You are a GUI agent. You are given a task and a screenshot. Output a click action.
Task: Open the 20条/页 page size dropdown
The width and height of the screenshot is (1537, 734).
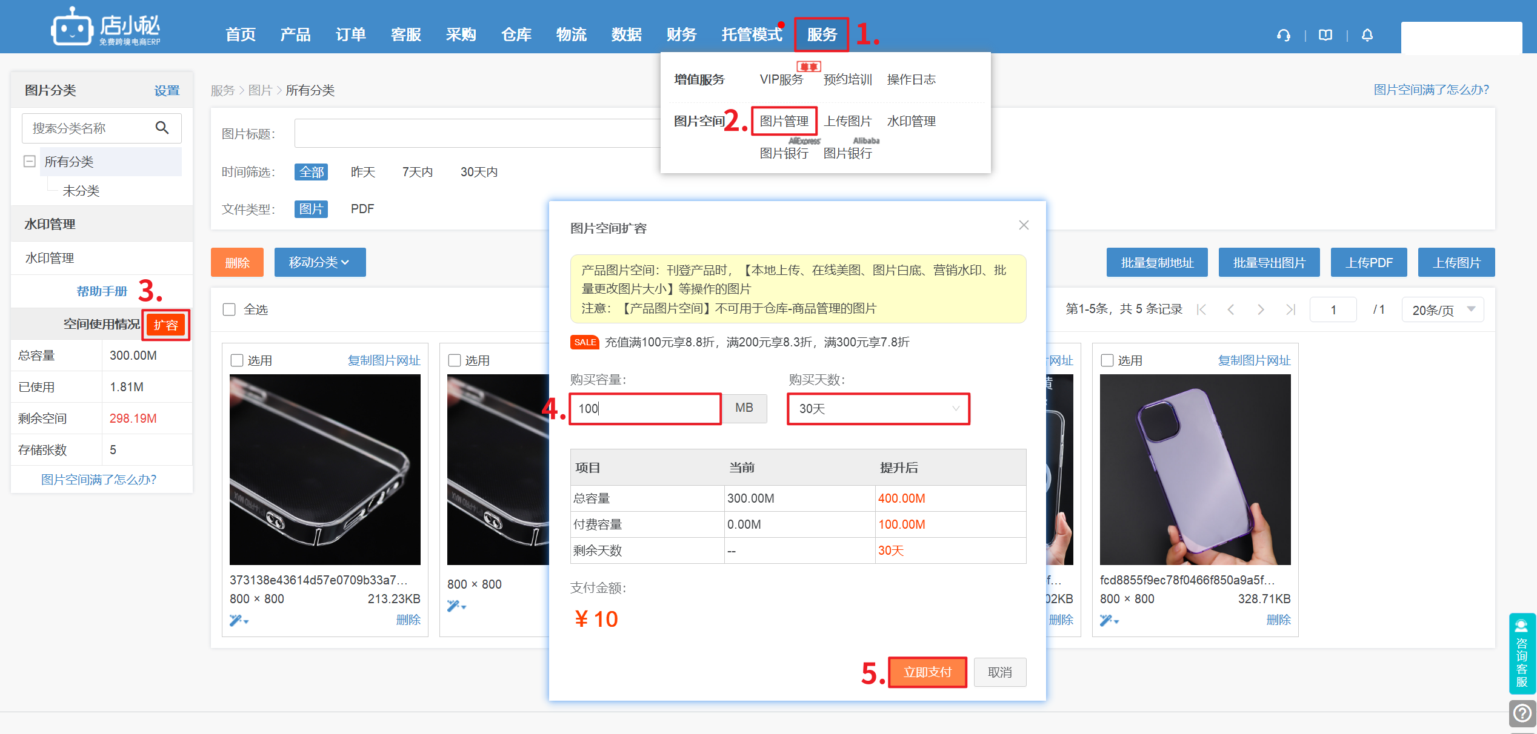pyautogui.click(x=1442, y=309)
